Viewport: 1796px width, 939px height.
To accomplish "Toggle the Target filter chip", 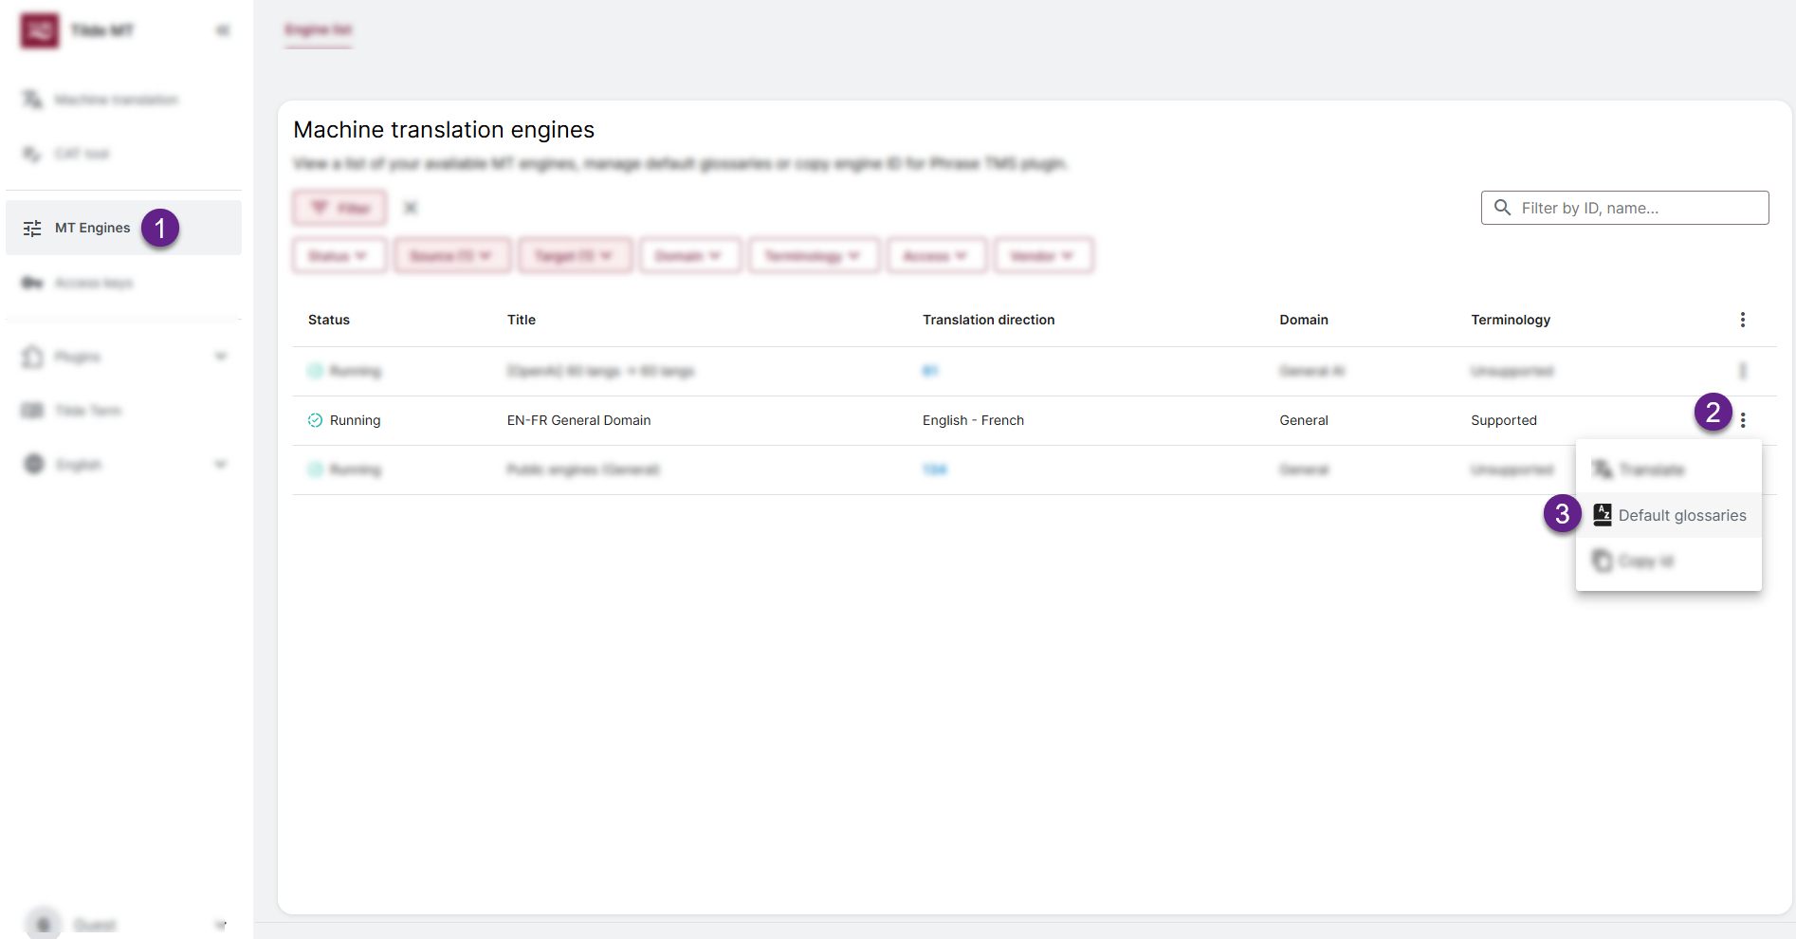I will (x=575, y=255).
